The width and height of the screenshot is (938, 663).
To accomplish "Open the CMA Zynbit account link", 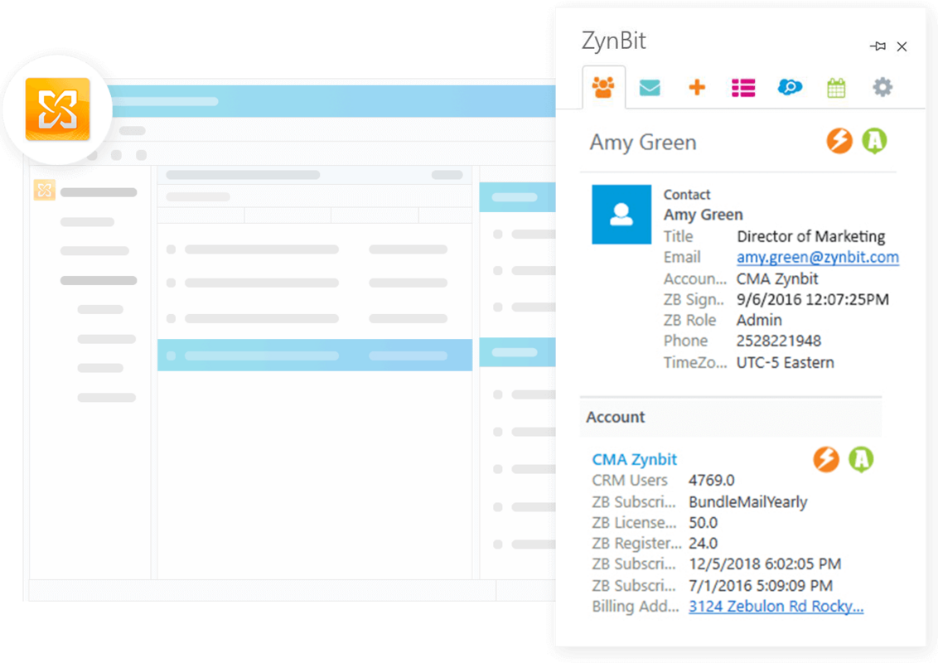I will (634, 459).
